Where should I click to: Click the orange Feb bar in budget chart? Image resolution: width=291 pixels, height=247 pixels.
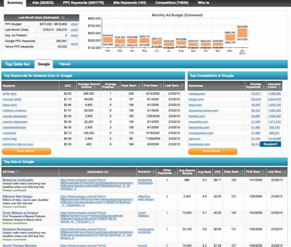(108, 40)
